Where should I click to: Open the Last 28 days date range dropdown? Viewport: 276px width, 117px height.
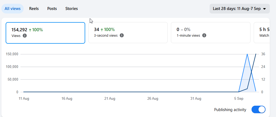point(239,9)
